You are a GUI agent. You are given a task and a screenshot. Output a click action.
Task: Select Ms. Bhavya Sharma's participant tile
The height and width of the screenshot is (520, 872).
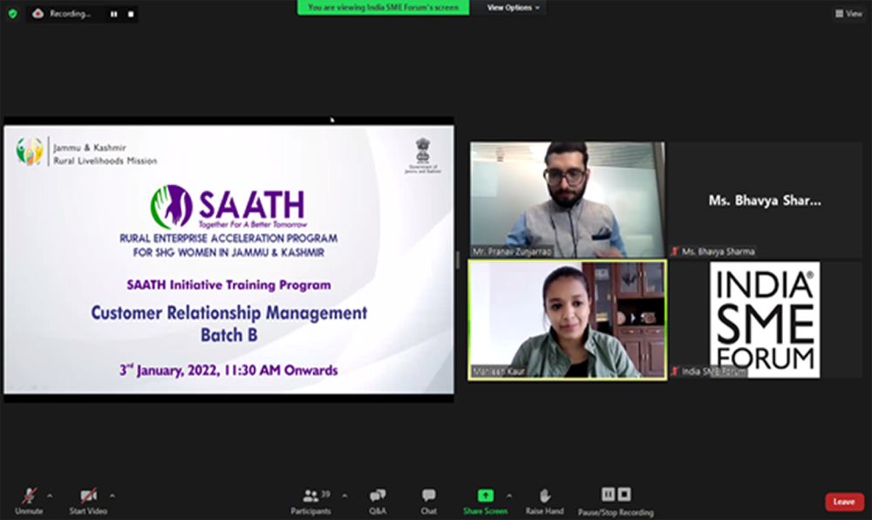(765, 200)
